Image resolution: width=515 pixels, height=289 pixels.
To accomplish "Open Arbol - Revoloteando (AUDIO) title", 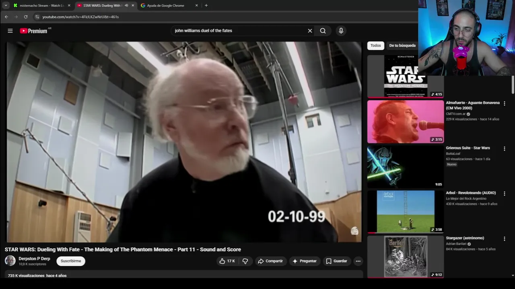I will [471, 193].
